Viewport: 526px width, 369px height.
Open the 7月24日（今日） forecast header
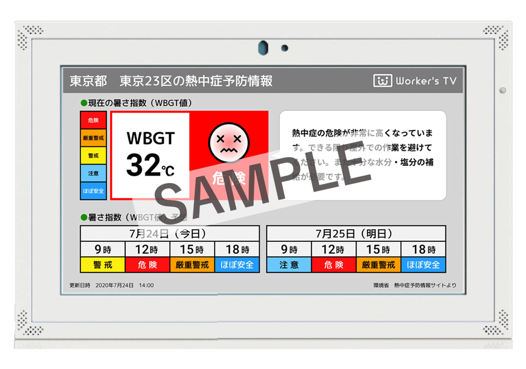[x=169, y=234]
